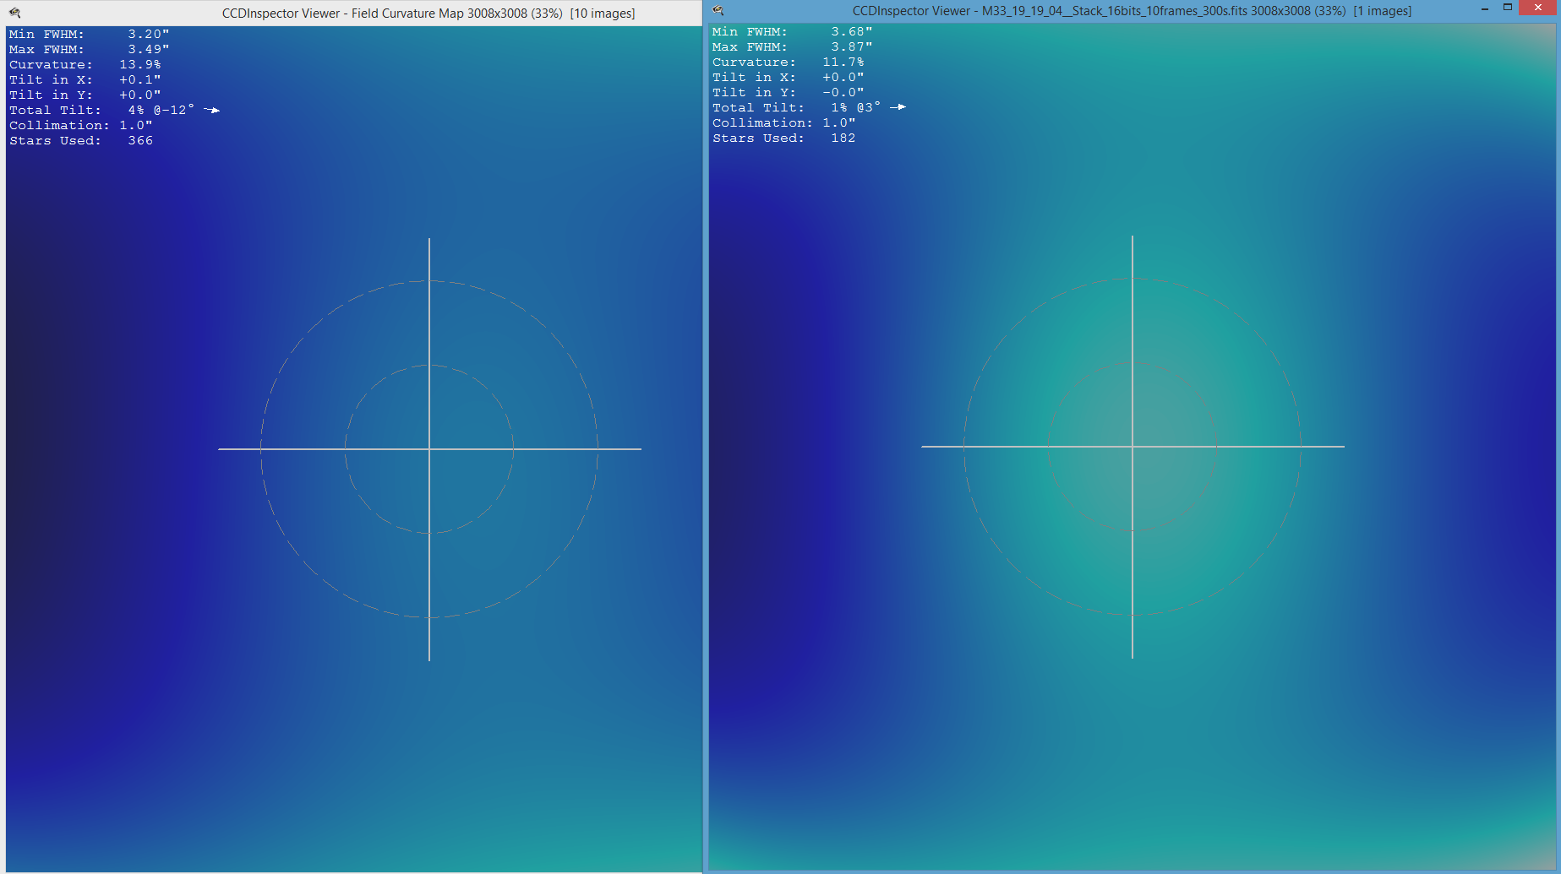The width and height of the screenshot is (1561, 874).
Task: Click the Stars Used count 366
Action: coord(140,141)
